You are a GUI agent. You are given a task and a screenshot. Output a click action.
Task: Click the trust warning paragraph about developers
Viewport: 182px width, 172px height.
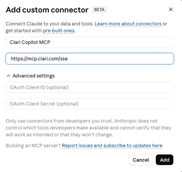88,128
